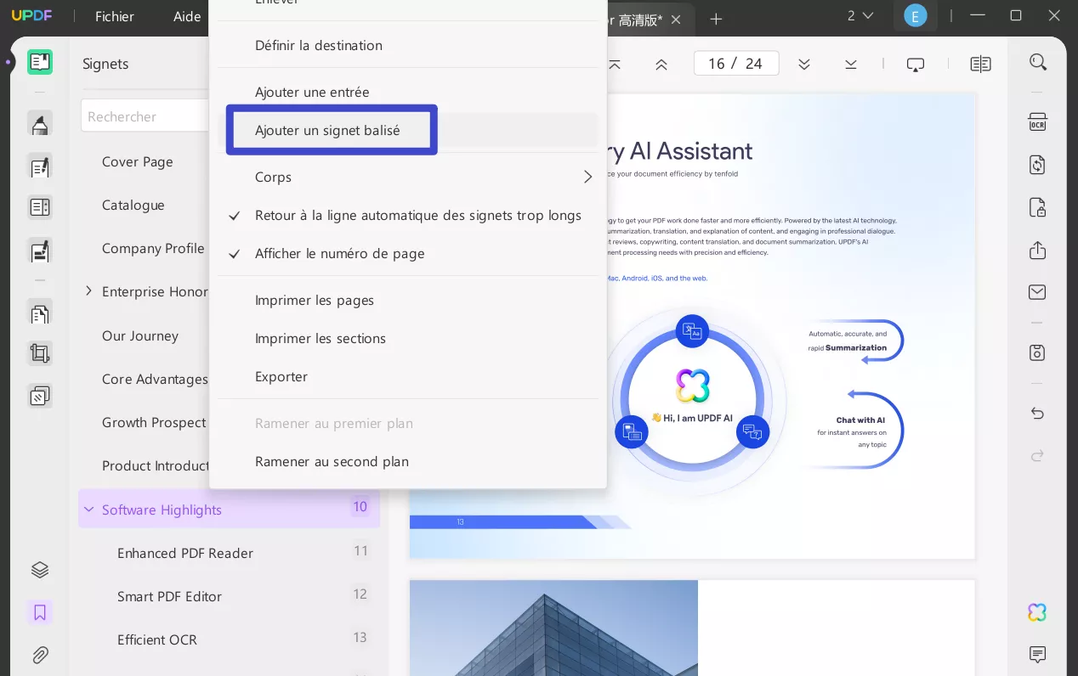
Task: Click the Undo arrow
Action: (x=1037, y=414)
